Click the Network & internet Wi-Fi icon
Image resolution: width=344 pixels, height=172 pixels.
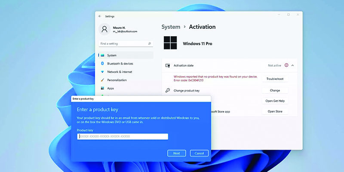(102, 72)
